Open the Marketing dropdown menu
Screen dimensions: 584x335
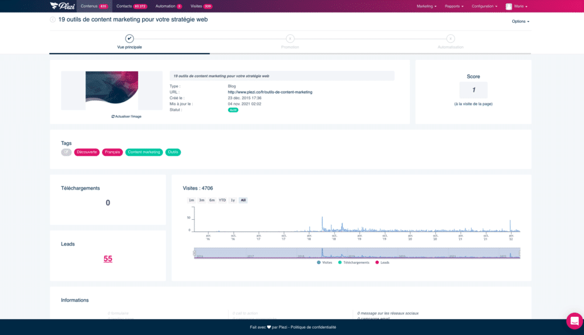coord(427,6)
